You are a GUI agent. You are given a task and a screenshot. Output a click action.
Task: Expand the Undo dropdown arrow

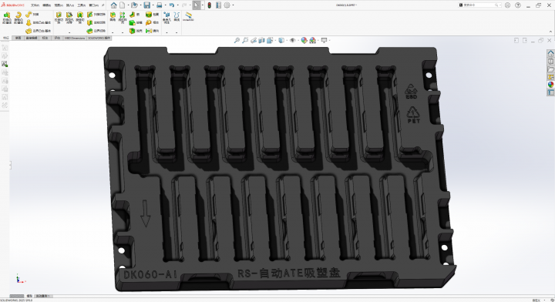click(x=177, y=5)
